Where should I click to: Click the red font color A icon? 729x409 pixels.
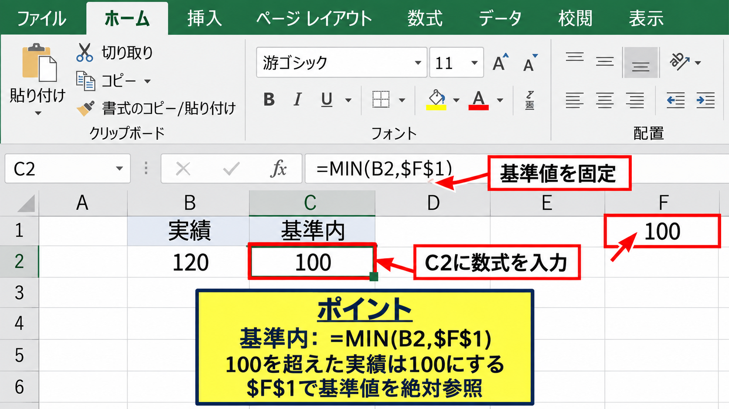478,100
